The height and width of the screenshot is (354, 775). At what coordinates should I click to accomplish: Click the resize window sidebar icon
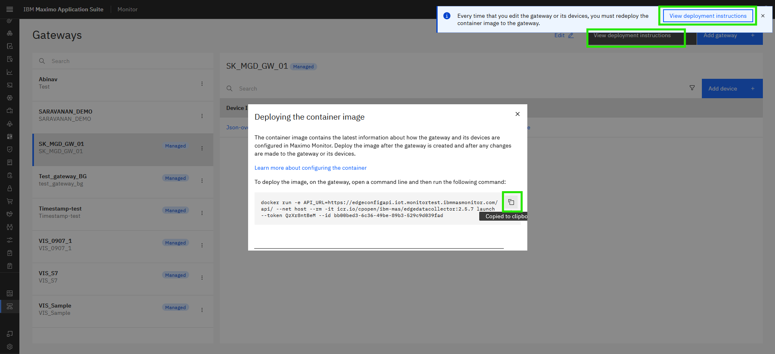coord(10,334)
